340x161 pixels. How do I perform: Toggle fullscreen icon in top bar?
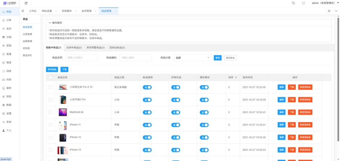point(303,3)
